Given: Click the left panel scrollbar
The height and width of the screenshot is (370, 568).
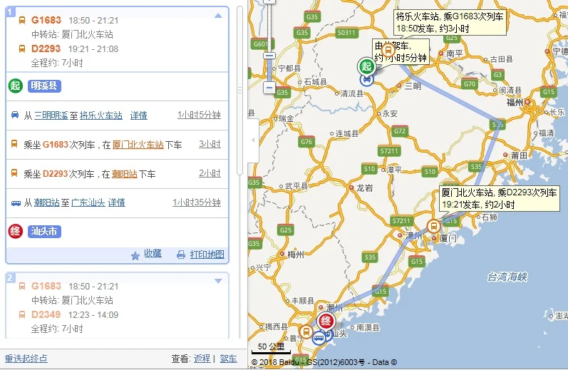Looking at the screenshot, I should pos(239,91).
